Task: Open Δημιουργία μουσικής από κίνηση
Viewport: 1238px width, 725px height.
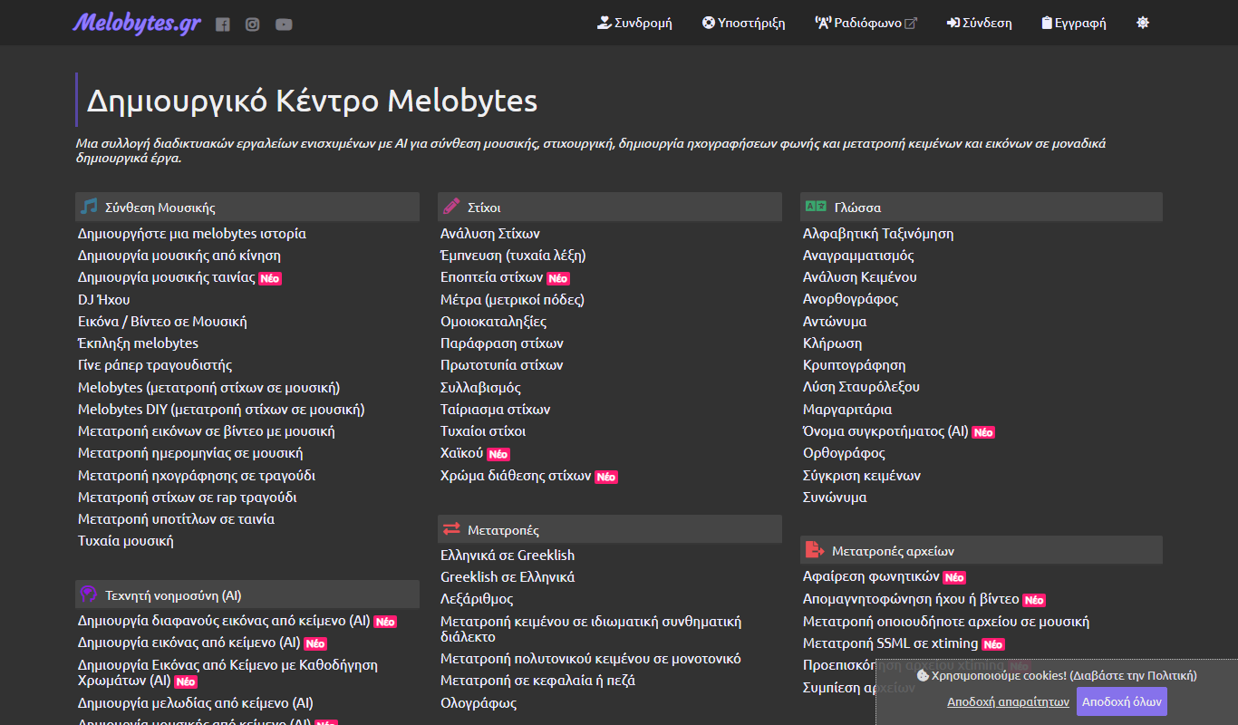Action: click(x=179, y=256)
